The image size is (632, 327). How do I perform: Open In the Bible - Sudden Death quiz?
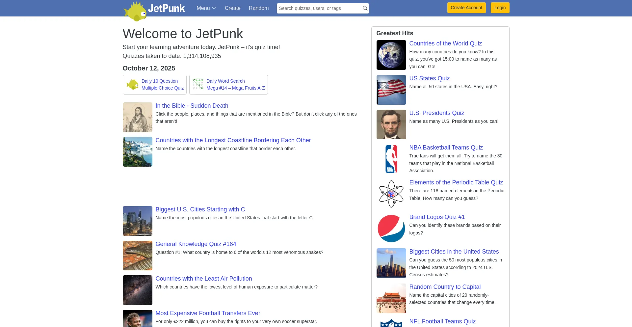pyautogui.click(x=192, y=106)
